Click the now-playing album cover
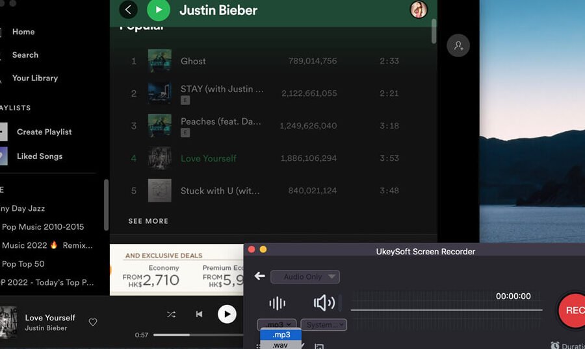Screen dimensions: 585x349 tap(8, 322)
